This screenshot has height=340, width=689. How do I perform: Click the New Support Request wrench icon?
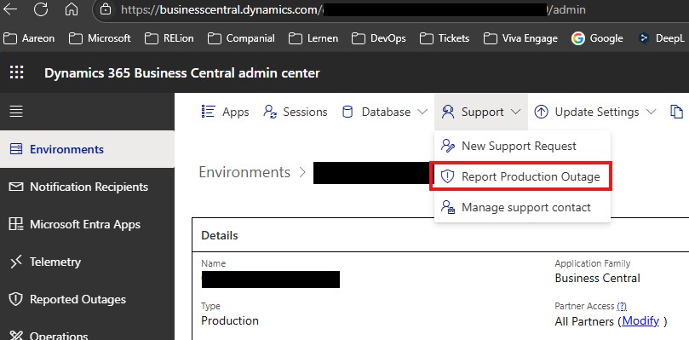coord(448,146)
